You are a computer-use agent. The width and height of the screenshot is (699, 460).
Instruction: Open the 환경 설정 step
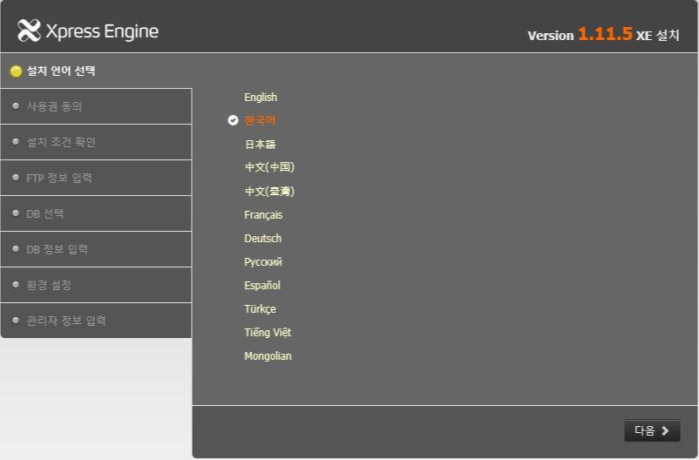[x=96, y=285]
